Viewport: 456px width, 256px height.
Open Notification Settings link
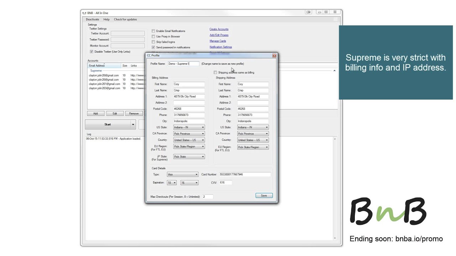(x=221, y=47)
